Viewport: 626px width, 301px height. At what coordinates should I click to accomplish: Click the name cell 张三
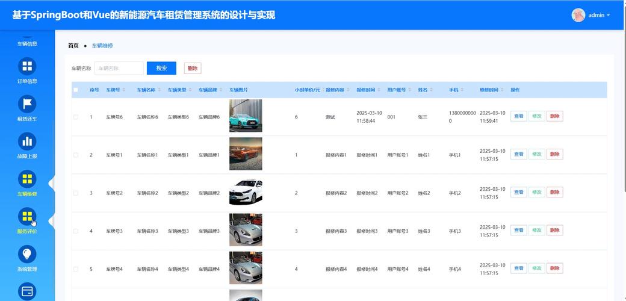click(x=423, y=117)
